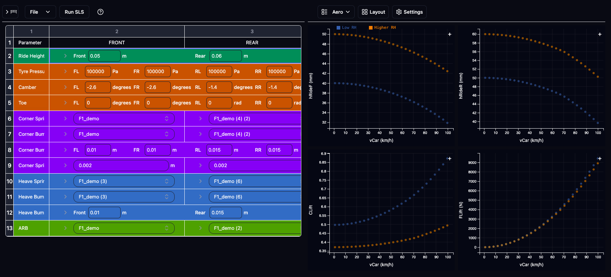Select the FL camber -2.6 field
The image size is (611, 277).
pyautogui.click(x=98, y=87)
